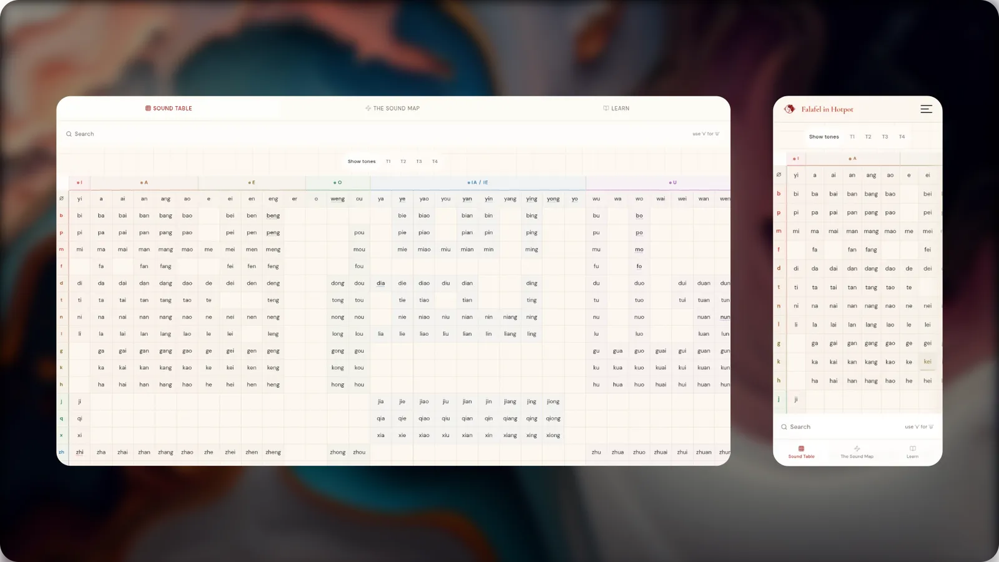999x562 pixels.
Task: Click the 'miu' cell
Action: [x=446, y=250]
